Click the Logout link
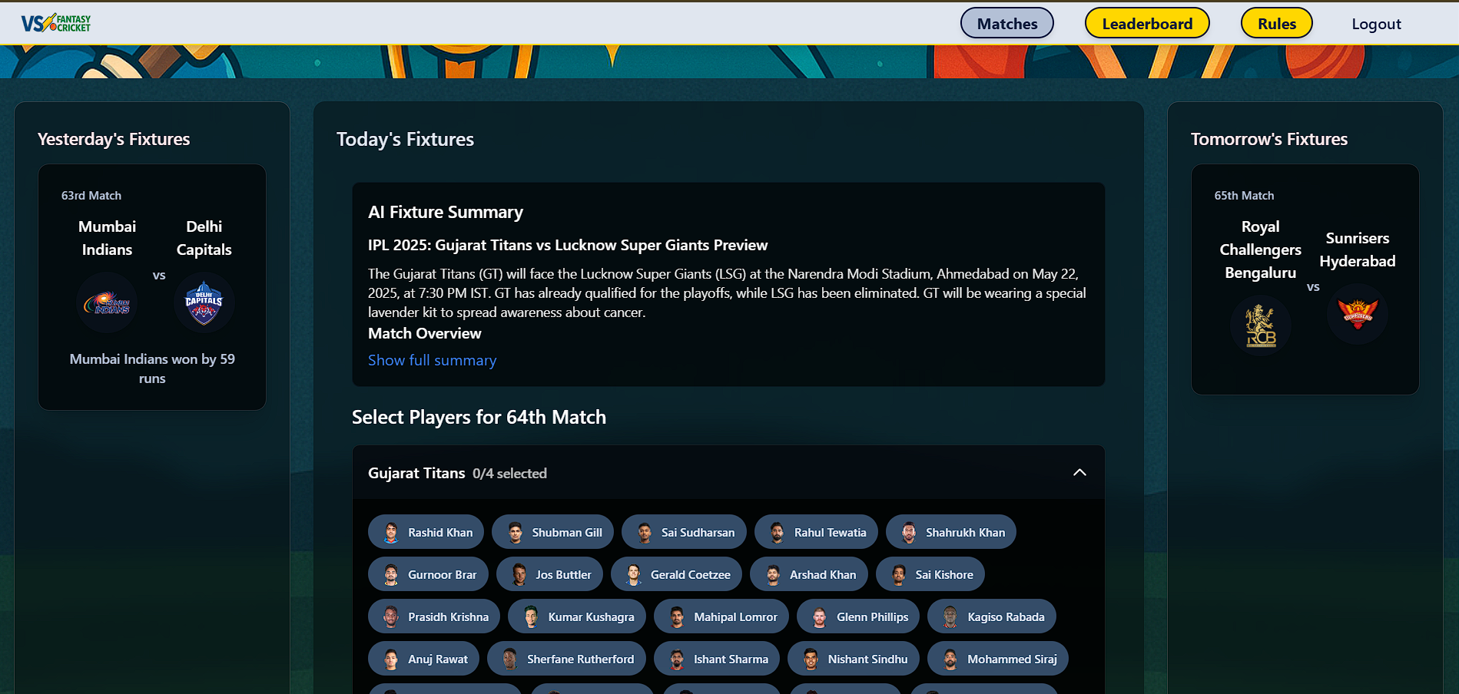The height and width of the screenshot is (694, 1459). click(1376, 24)
